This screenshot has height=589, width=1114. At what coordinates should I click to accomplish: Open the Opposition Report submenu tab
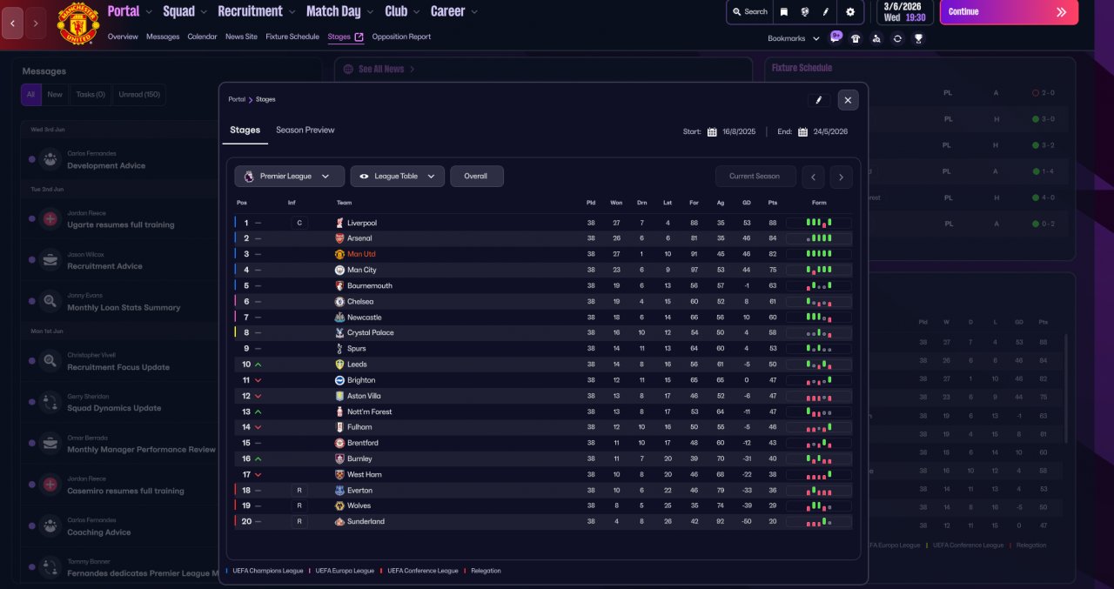coord(401,37)
